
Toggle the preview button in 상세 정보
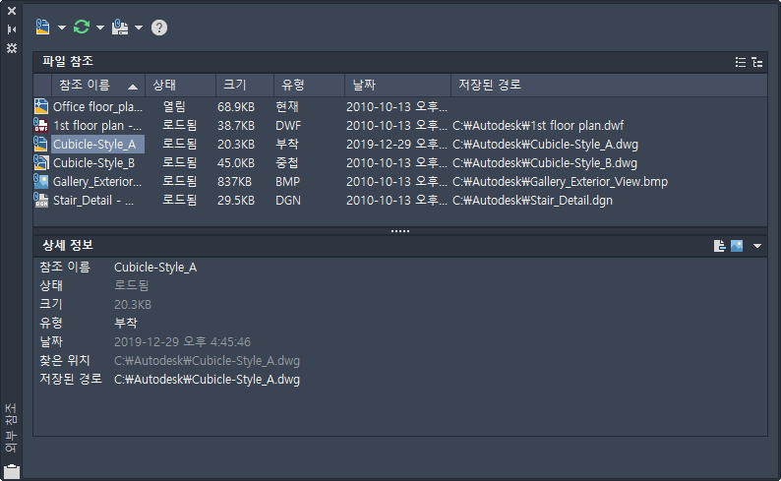[x=736, y=246]
